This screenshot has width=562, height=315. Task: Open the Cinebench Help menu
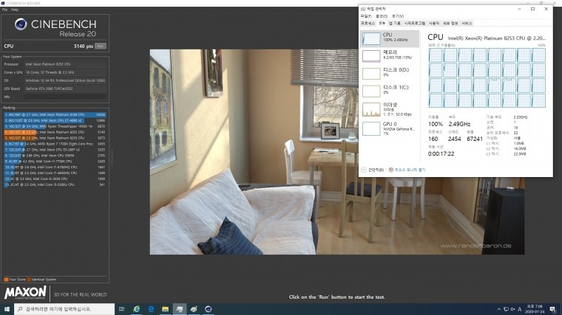coord(15,10)
